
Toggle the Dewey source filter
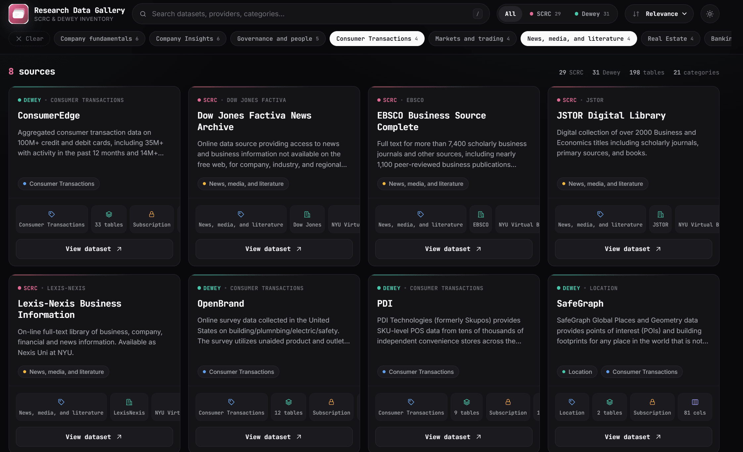point(592,14)
